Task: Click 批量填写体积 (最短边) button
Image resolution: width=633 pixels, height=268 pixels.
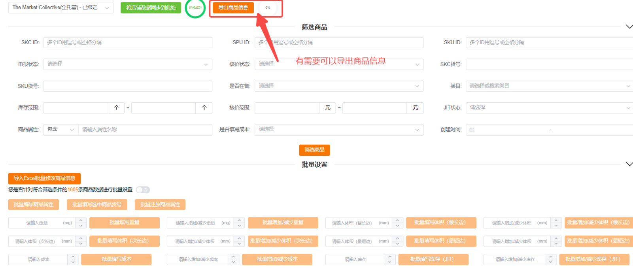Action: [x=441, y=241]
